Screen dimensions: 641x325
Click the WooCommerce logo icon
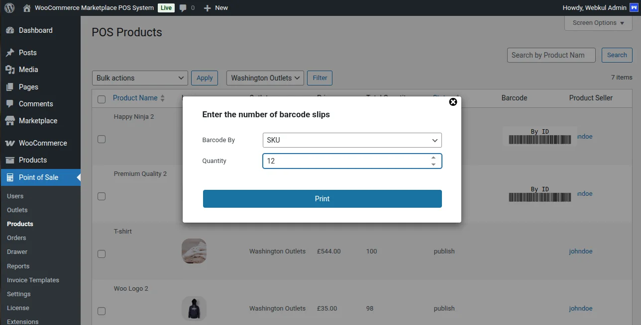click(x=11, y=143)
